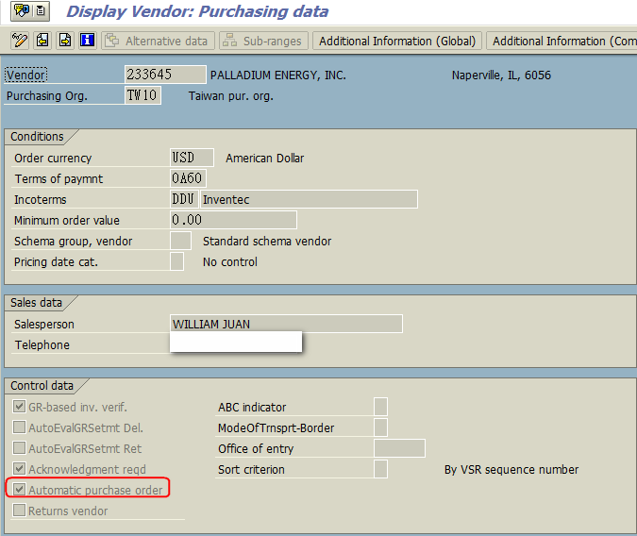This screenshot has height=536, width=637.
Task: Click the Display/Change toggle pencil icon
Action: (20, 41)
